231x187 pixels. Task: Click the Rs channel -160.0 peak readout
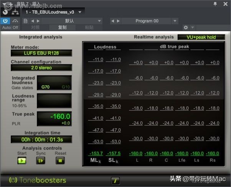click(212, 154)
